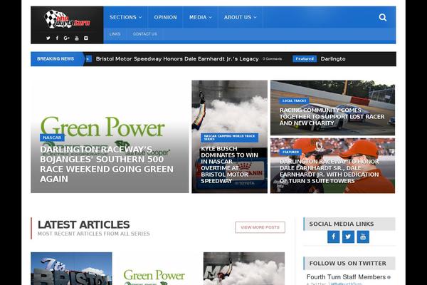Image resolution: width=427 pixels, height=285 pixels.
Task: Open Kyle Busch Dominates Bristol overtime article
Action: point(229,165)
